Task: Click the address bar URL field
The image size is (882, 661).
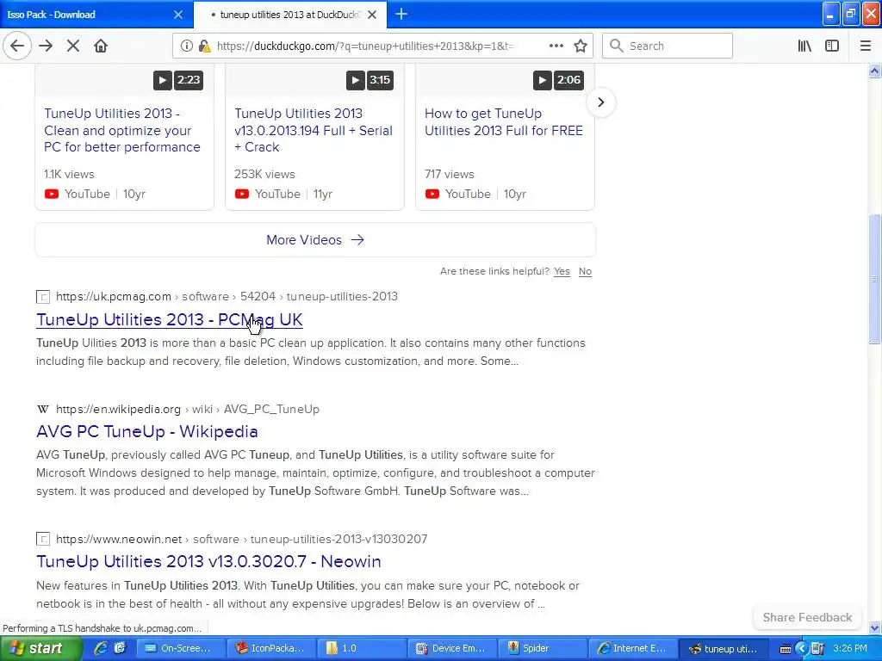Action: pos(365,46)
